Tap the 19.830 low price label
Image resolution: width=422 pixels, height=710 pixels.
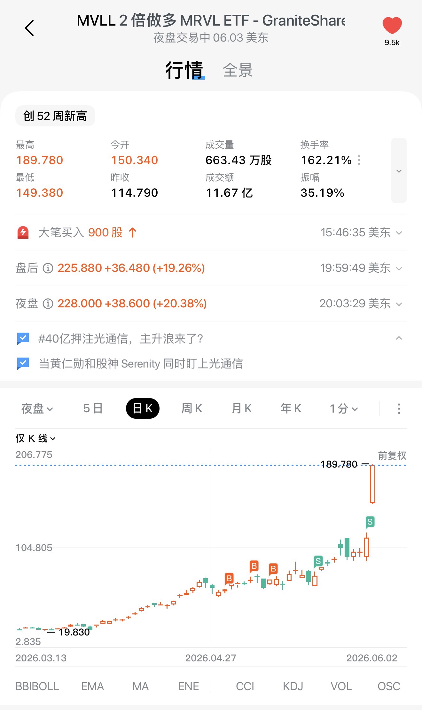[x=74, y=632]
